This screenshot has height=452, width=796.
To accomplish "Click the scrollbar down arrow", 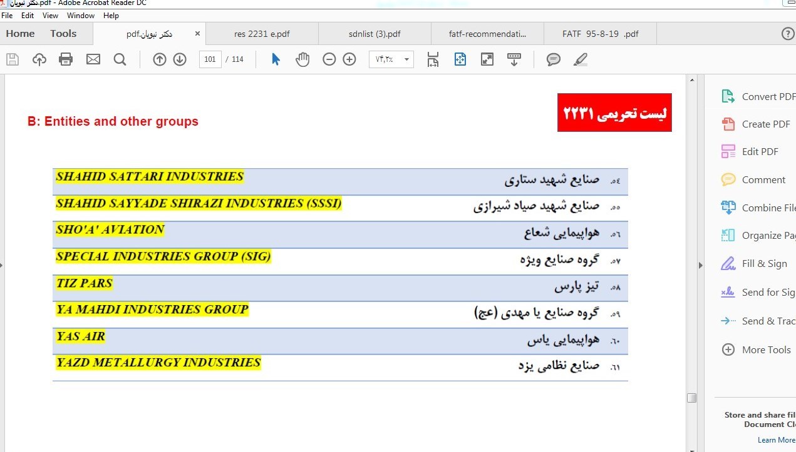I will (x=691, y=449).
